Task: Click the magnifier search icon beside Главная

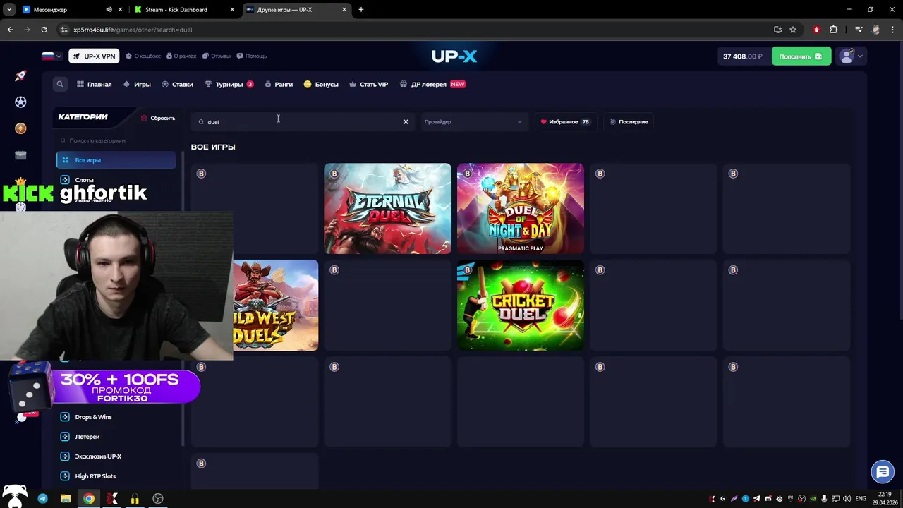Action: tap(60, 84)
